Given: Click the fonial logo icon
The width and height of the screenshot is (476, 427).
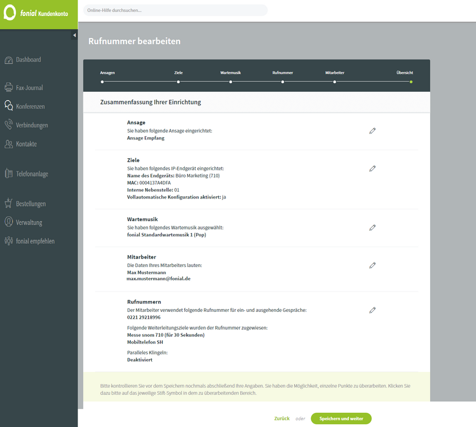Looking at the screenshot, I should 10,12.
